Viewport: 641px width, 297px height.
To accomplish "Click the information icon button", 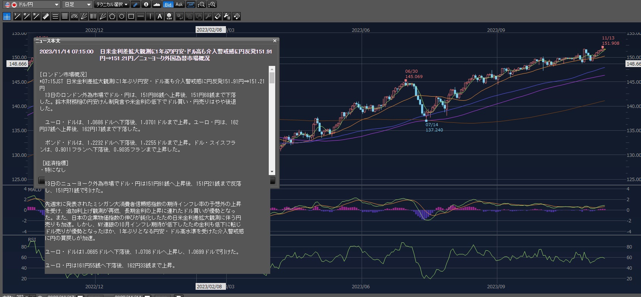I will 146,5.
